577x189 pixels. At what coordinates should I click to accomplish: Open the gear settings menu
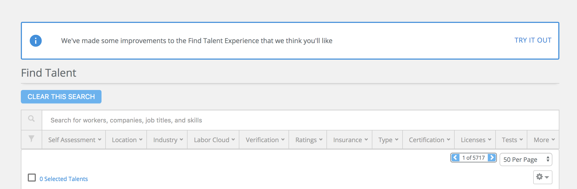click(542, 177)
